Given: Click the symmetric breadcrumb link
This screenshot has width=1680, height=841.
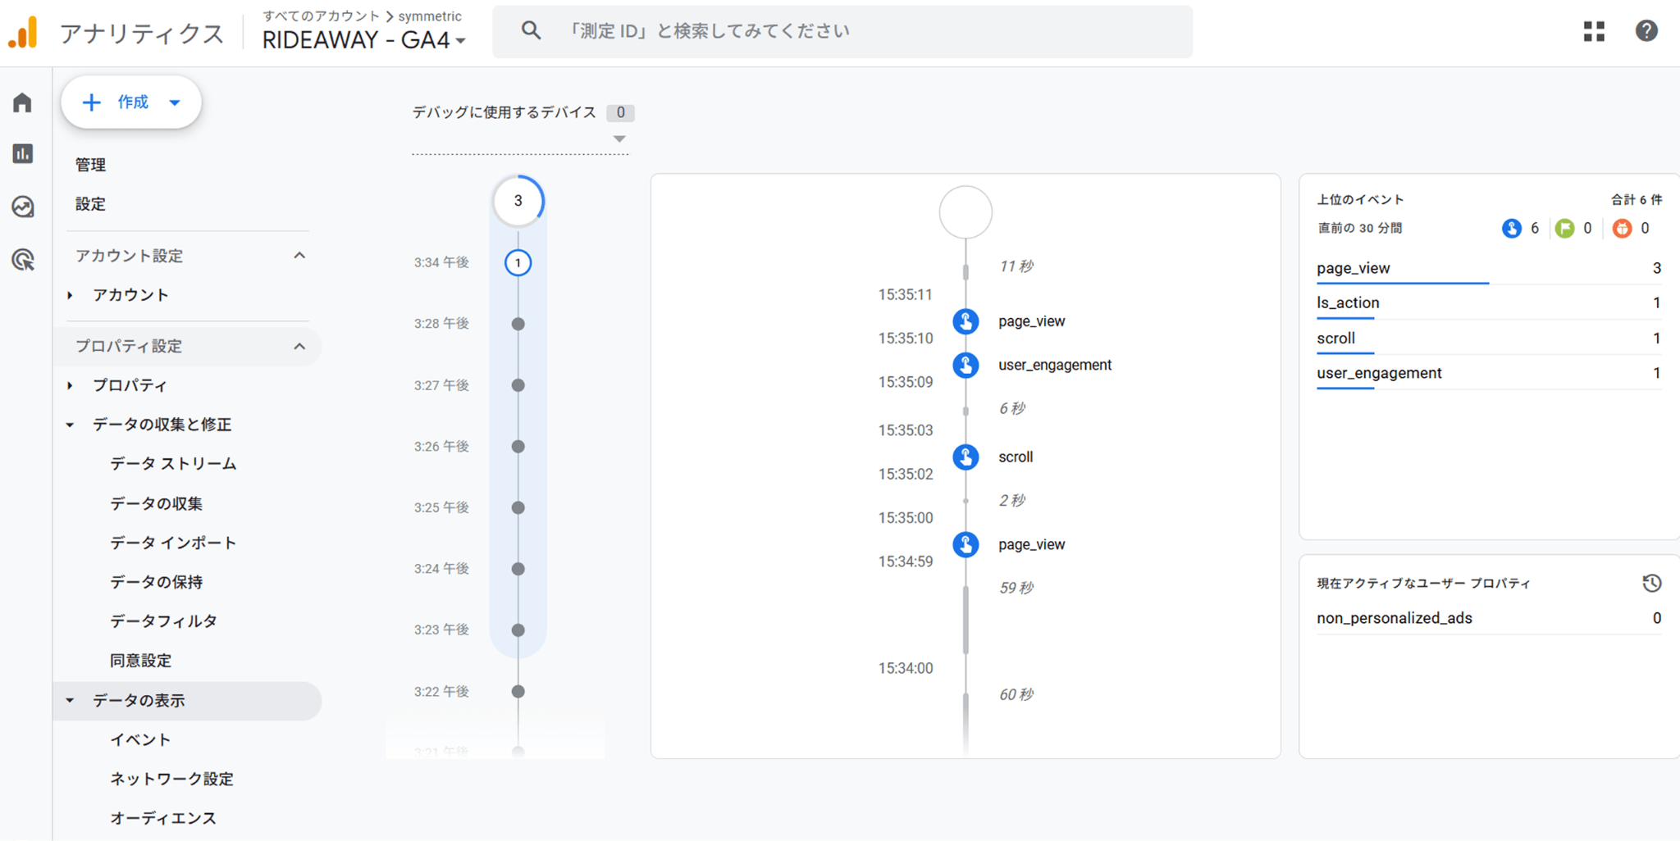Looking at the screenshot, I should point(430,16).
